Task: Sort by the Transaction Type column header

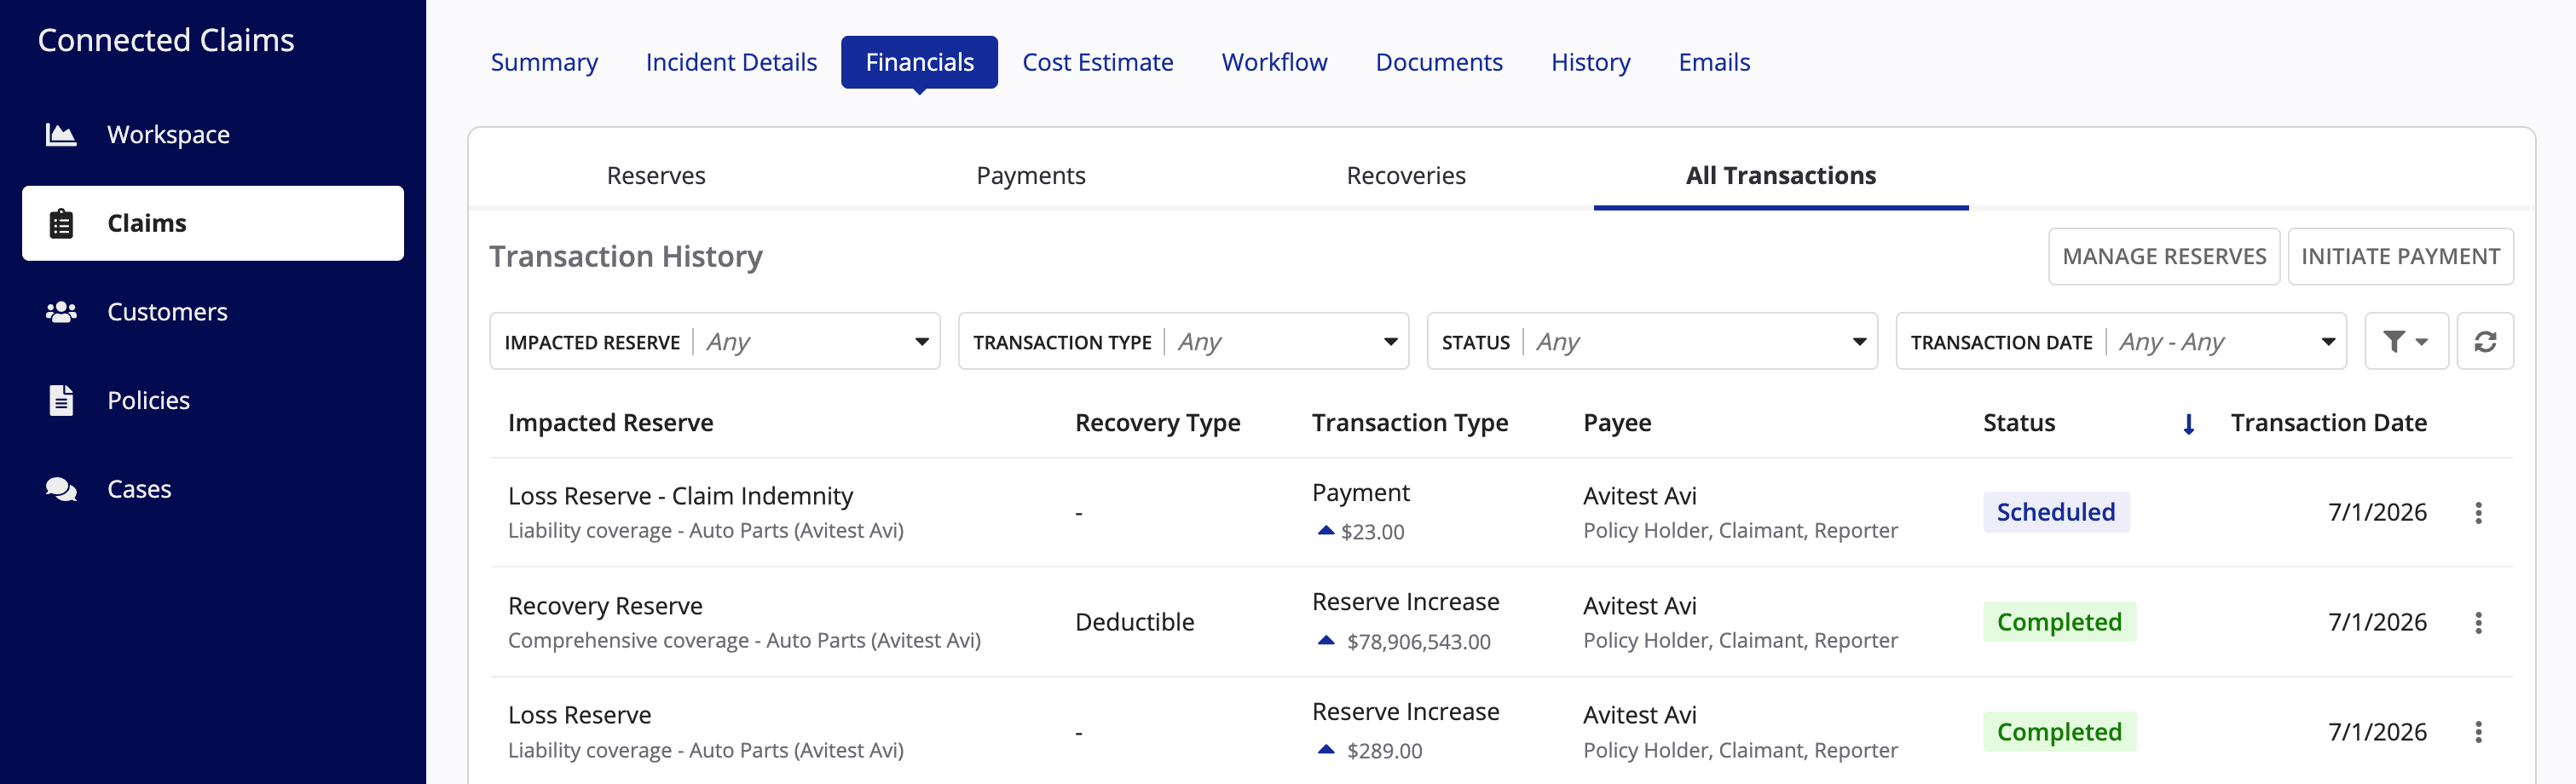Action: pos(1410,423)
